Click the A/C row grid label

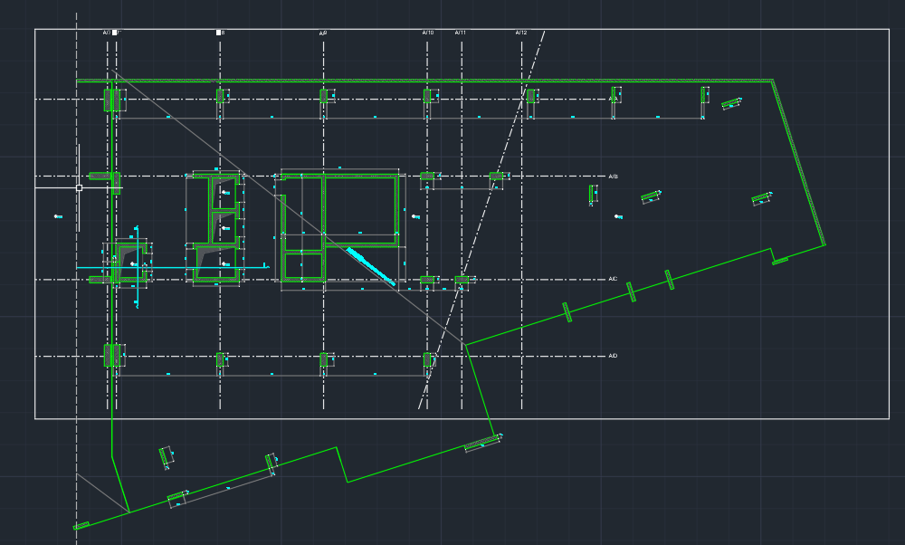(x=613, y=279)
